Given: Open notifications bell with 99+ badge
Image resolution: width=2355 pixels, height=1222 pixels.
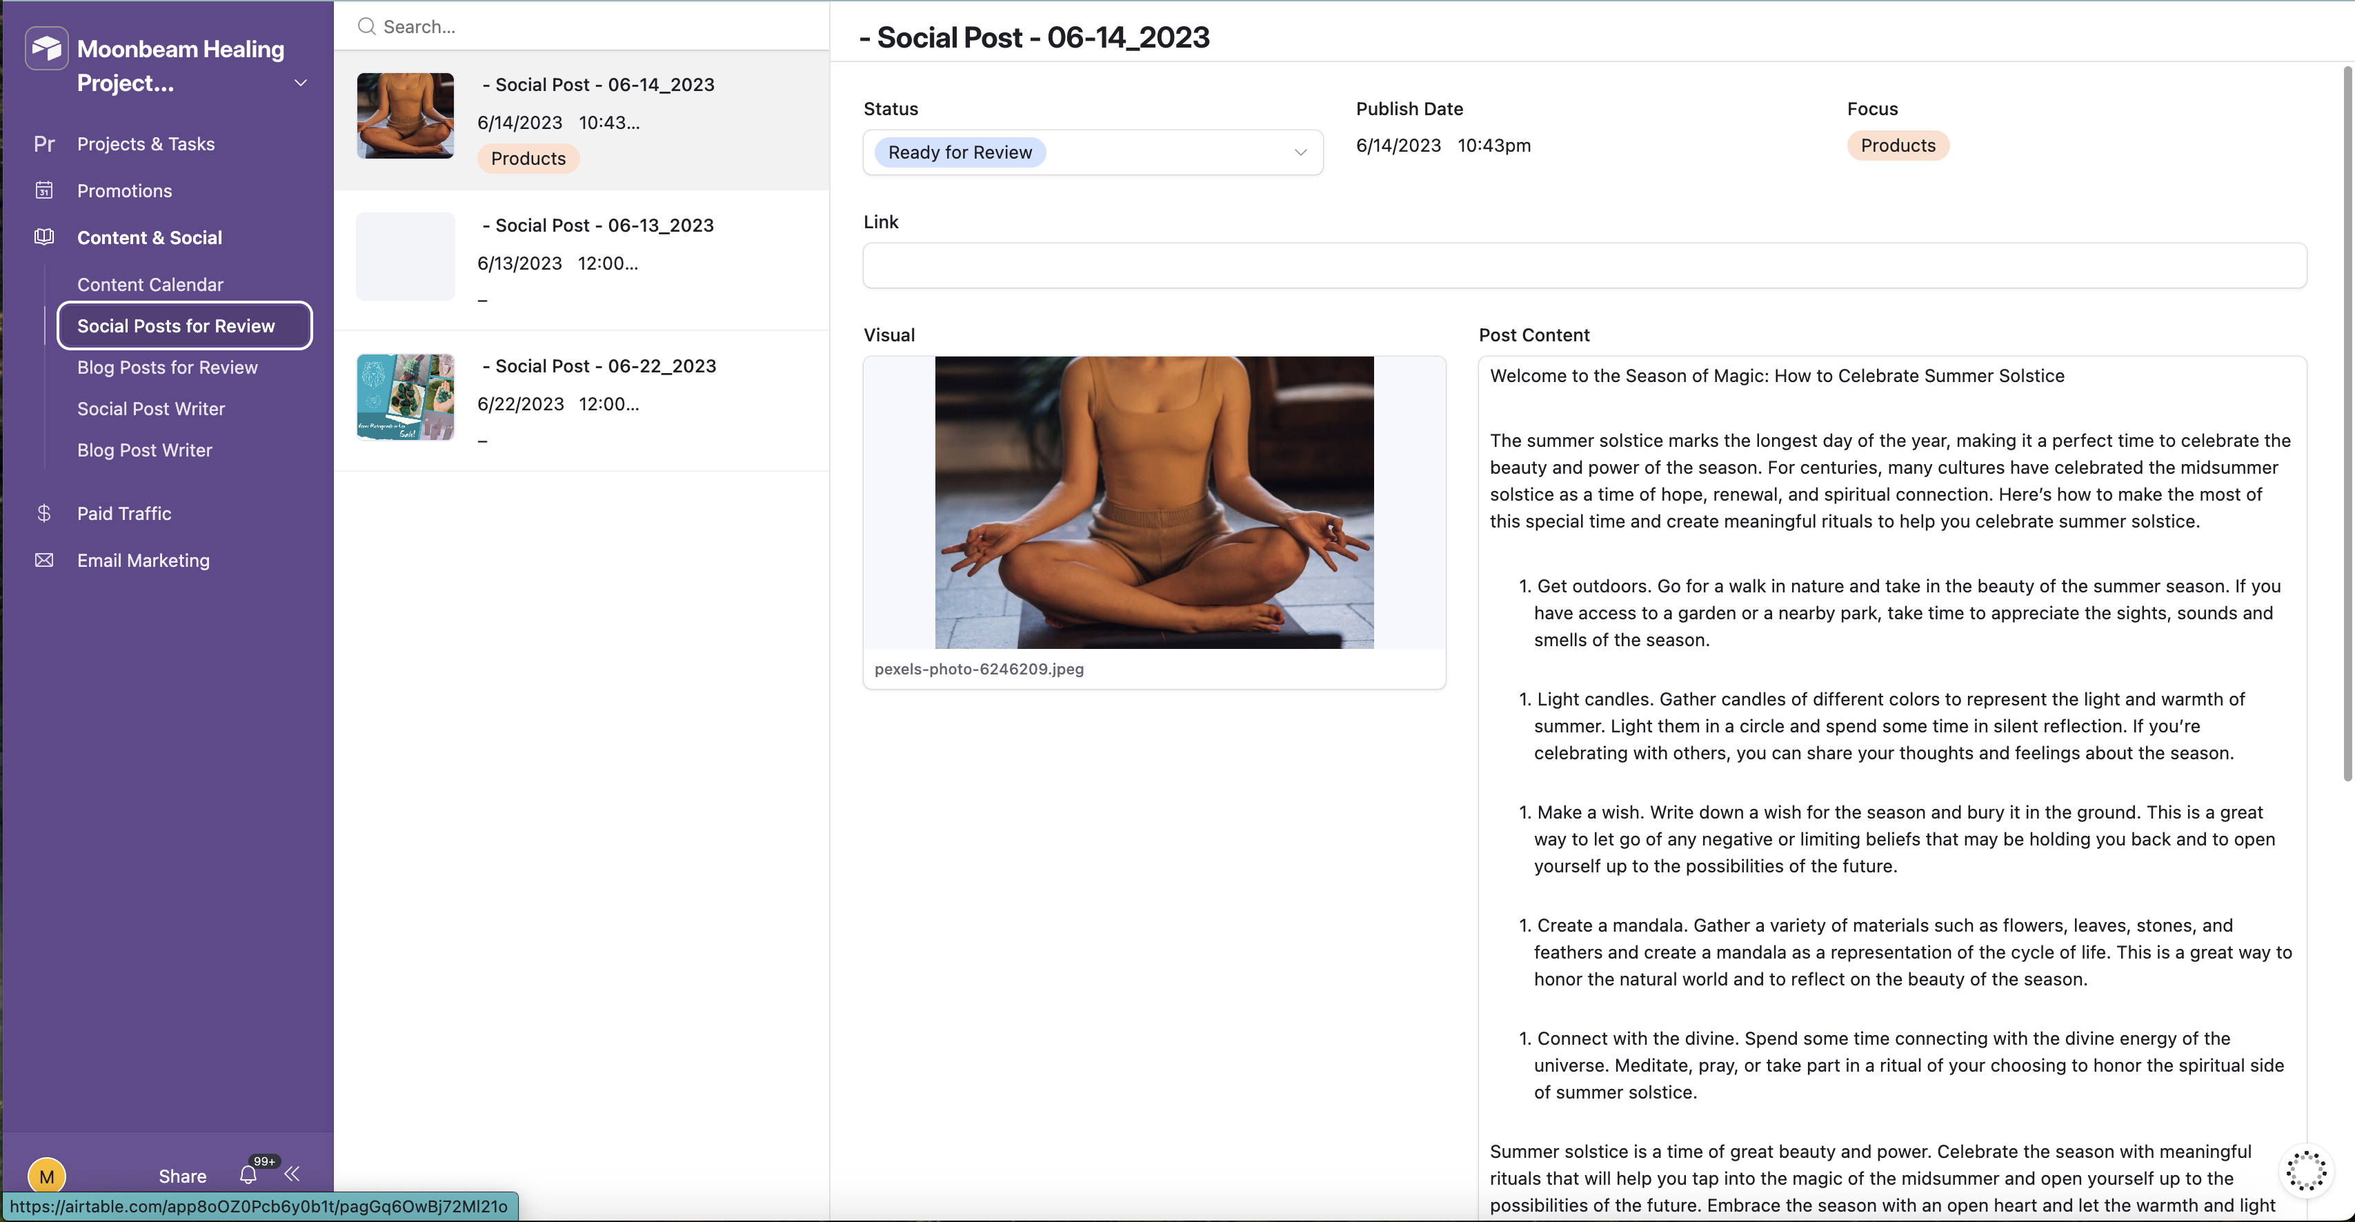Looking at the screenshot, I should 248,1174.
